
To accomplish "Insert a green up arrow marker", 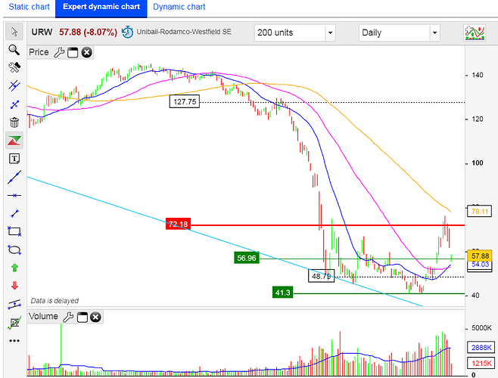I will pyautogui.click(x=14, y=268).
